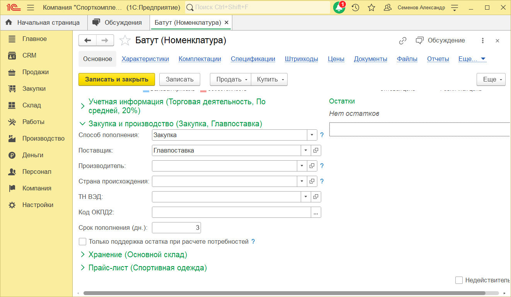Open the ТН ВЭД dropdown arrow
Viewport: 511px width, 297px height.
click(x=306, y=197)
